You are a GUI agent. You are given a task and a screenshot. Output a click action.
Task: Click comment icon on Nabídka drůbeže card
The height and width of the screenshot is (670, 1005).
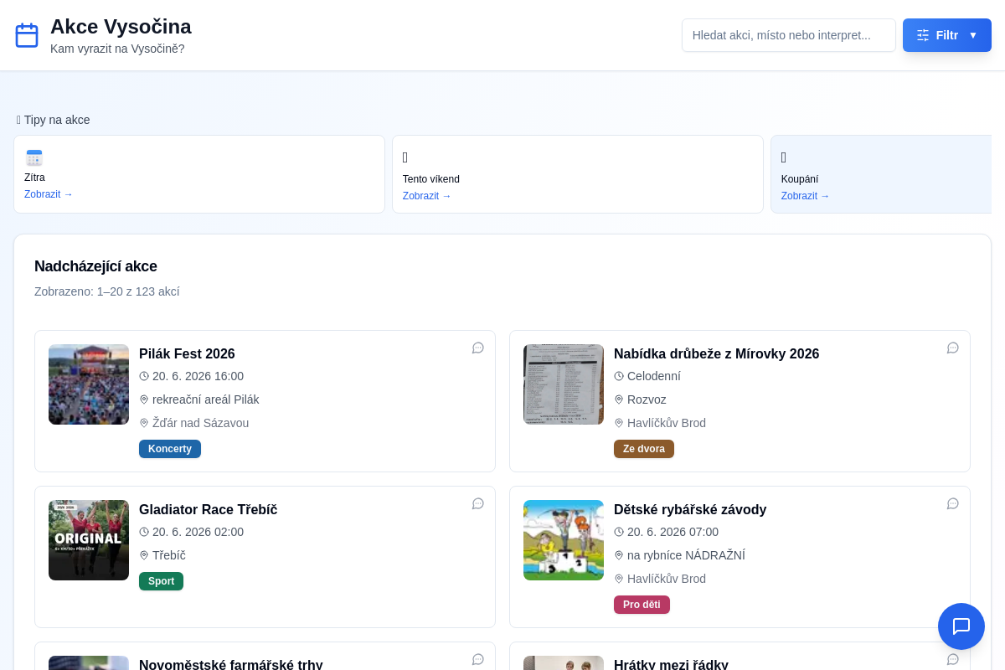[953, 348]
